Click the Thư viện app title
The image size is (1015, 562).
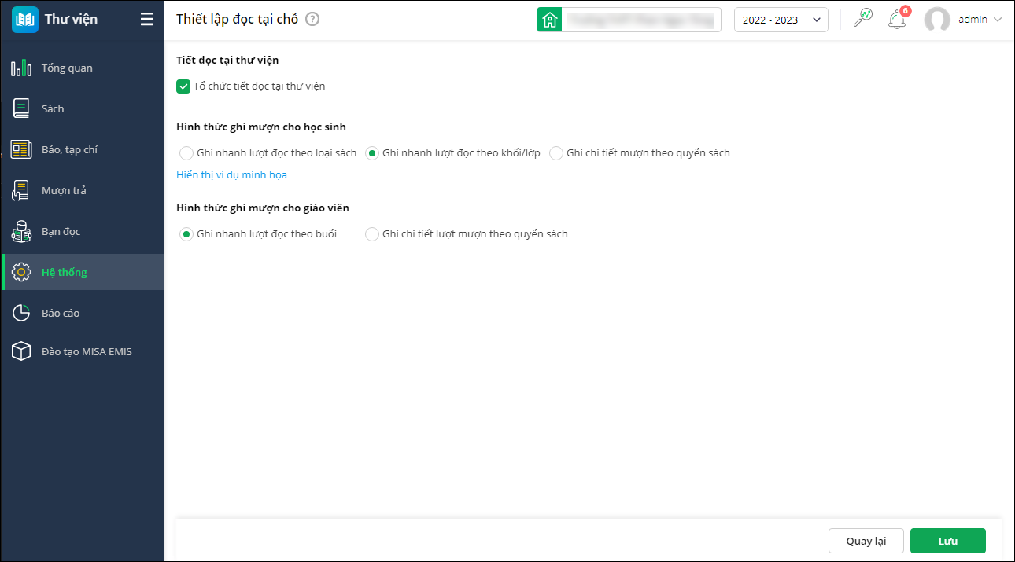(71, 19)
